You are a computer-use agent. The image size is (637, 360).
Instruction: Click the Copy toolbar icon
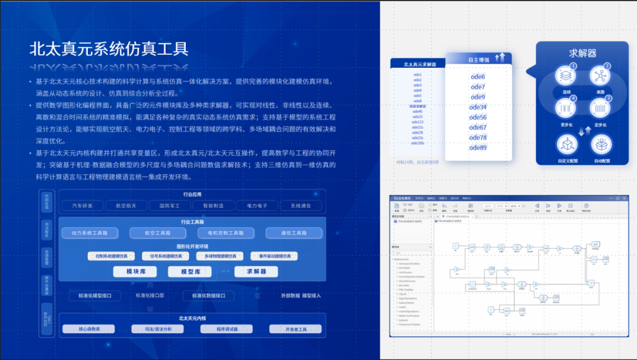[x=430, y=210]
